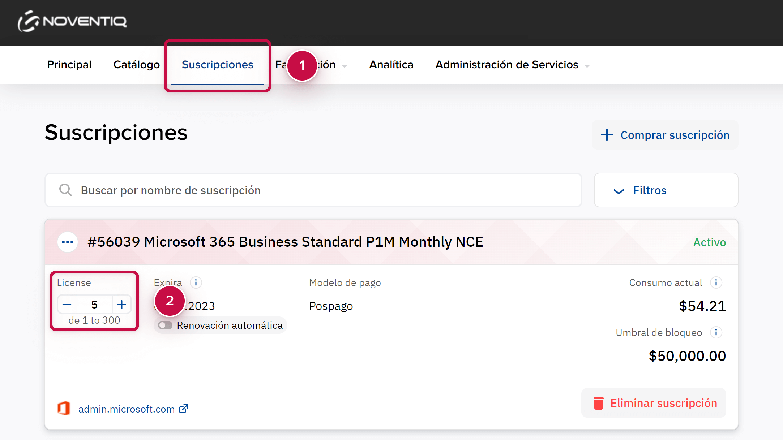Viewport: 783px width, 440px height.
Task: Expand the Filtros dropdown
Action: click(666, 190)
